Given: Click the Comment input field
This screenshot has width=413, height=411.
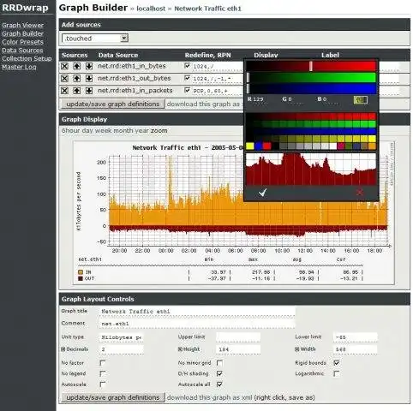Looking at the screenshot, I should click(x=197, y=324).
